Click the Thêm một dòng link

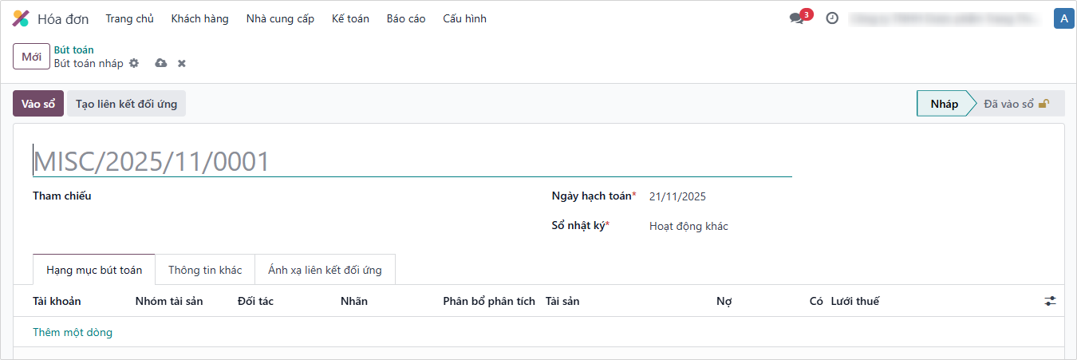(73, 332)
